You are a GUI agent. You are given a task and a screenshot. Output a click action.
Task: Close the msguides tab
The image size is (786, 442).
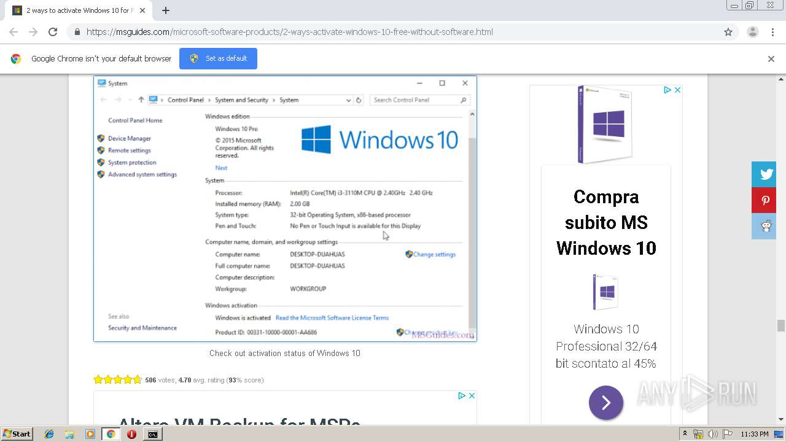point(142,10)
